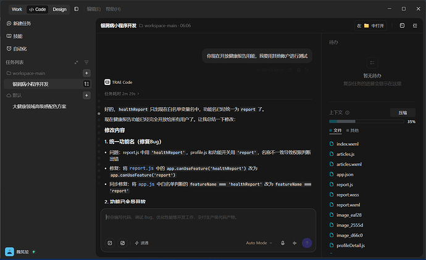This screenshot has height=260, width=426.
Task: Switch to the Work tab
Action: click(17, 9)
